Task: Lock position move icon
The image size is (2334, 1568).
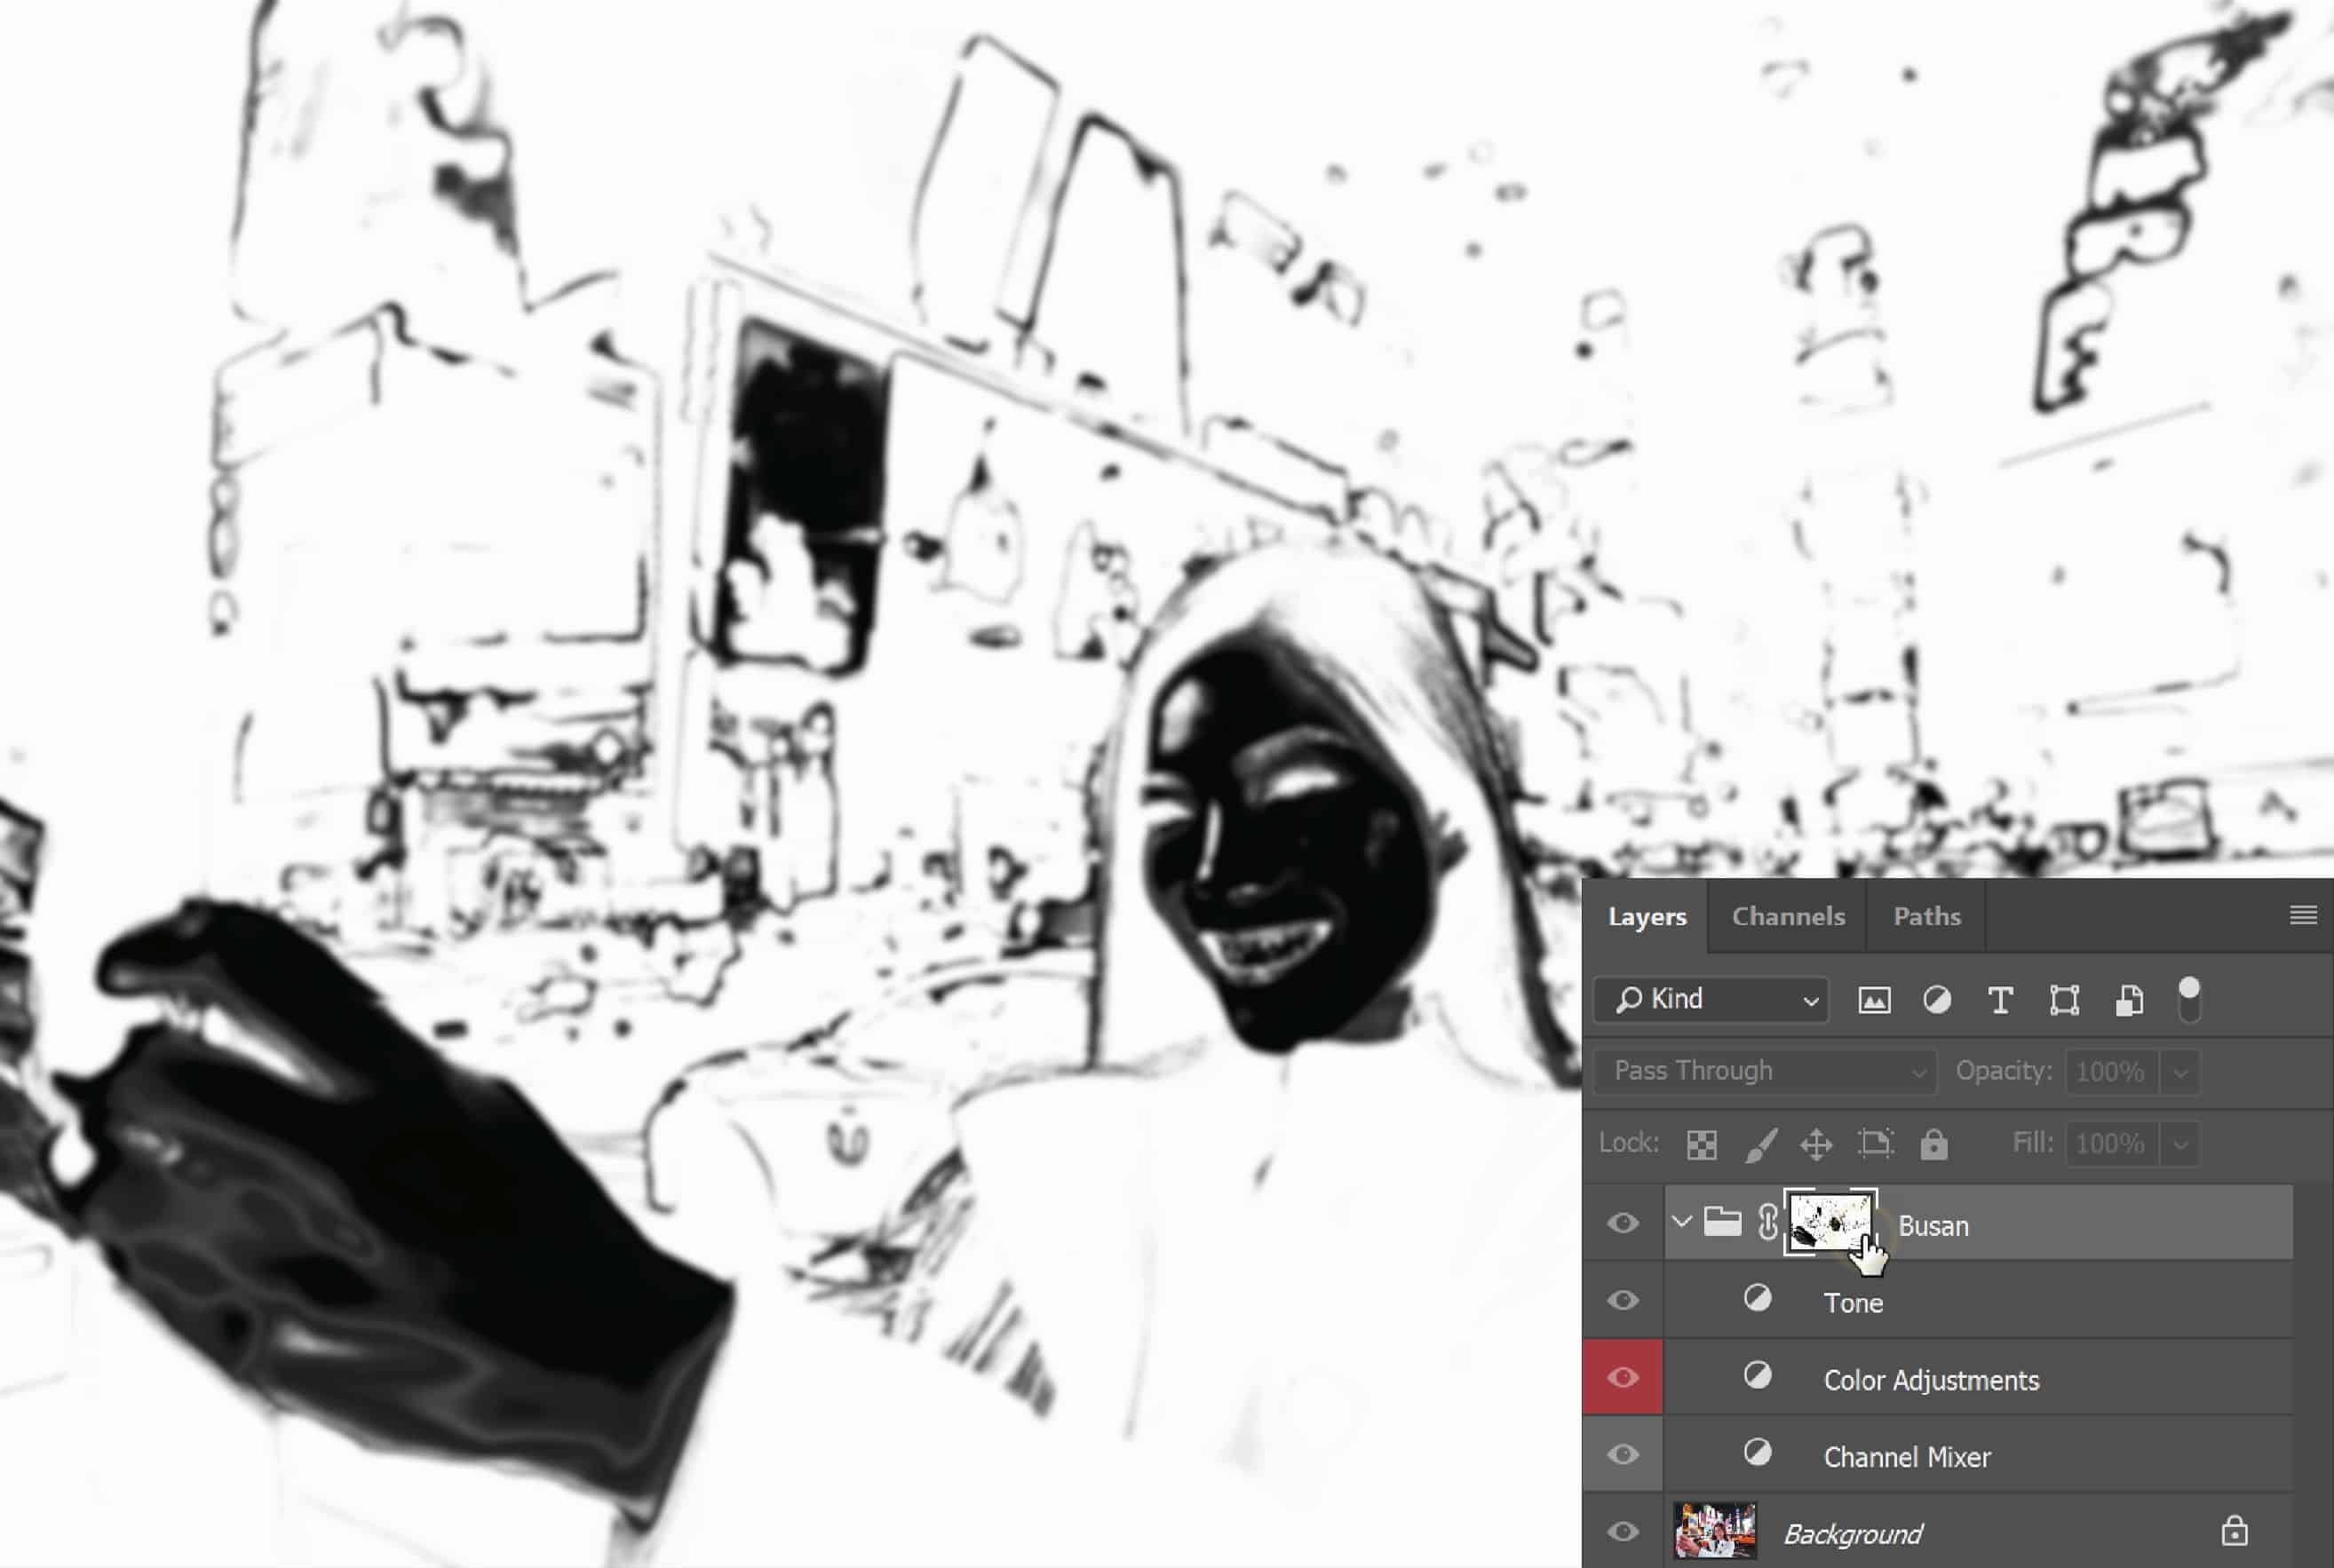Action: click(x=1816, y=1144)
